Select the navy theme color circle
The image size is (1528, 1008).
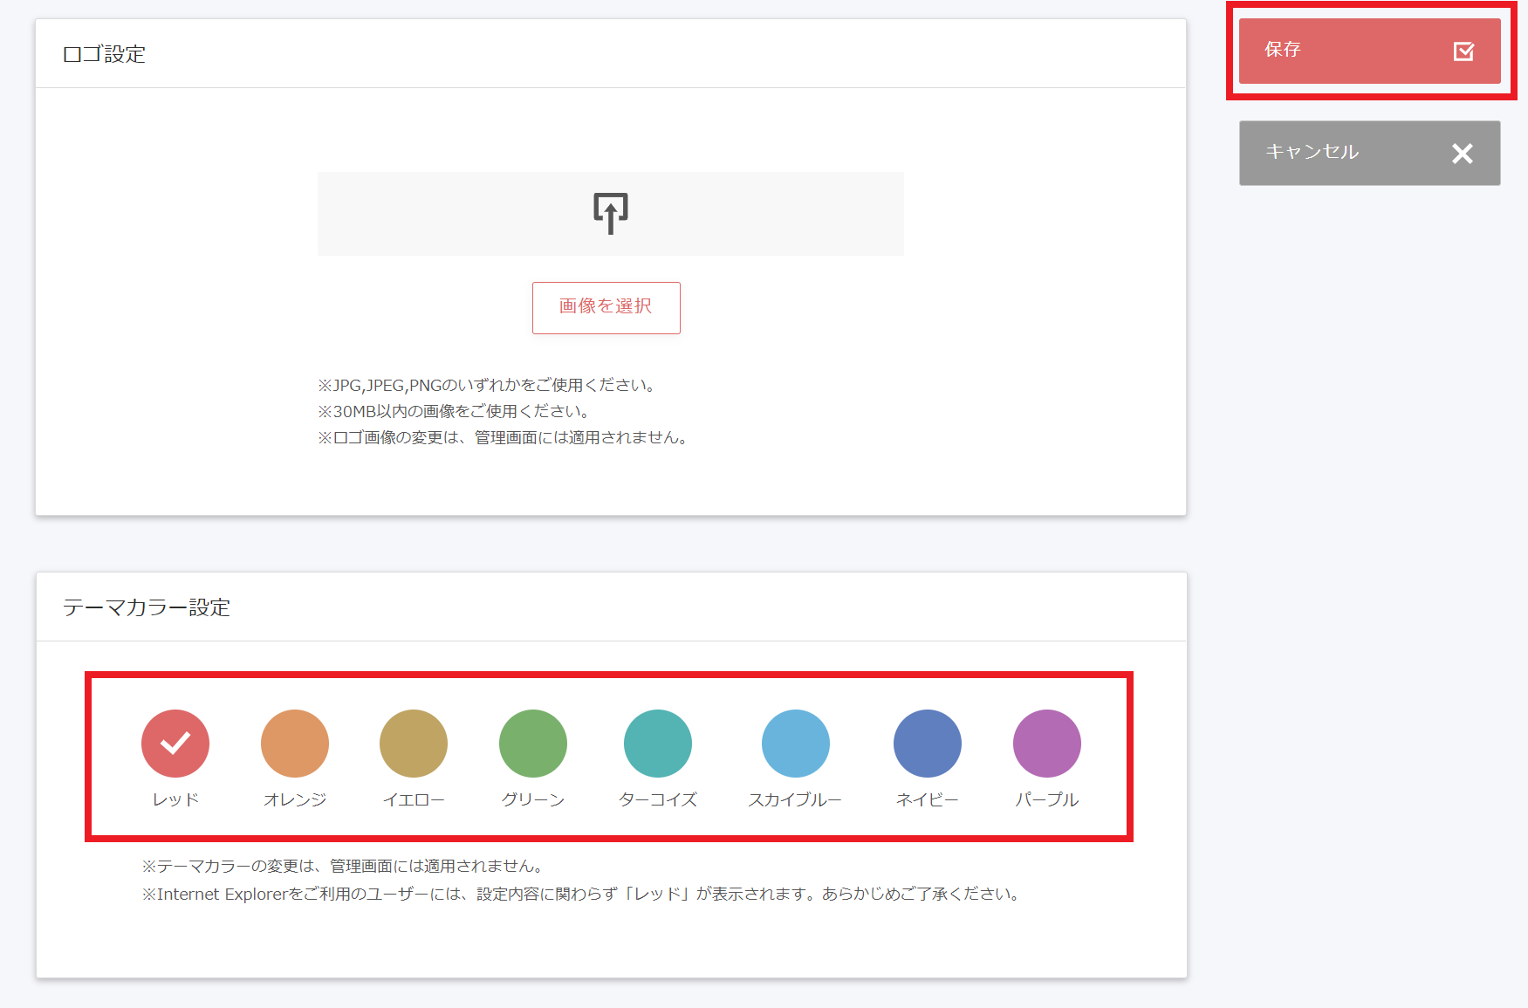(927, 743)
